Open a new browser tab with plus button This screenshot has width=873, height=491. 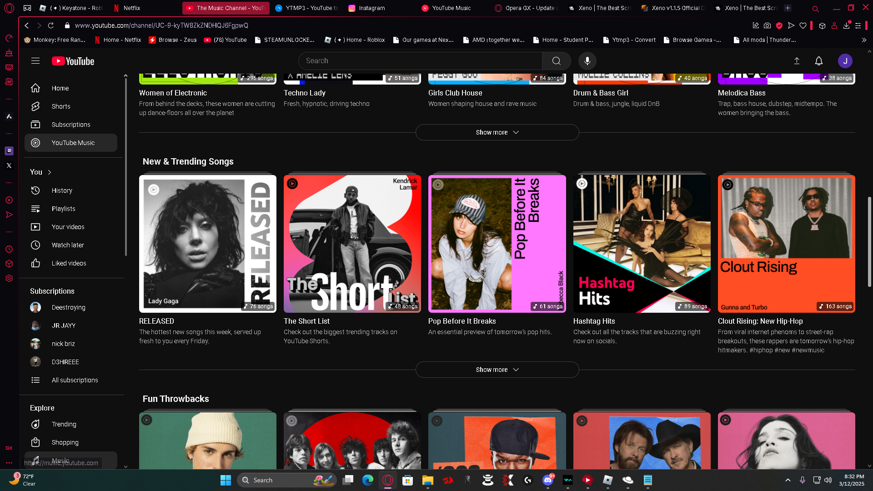click(x=788, y=8)
